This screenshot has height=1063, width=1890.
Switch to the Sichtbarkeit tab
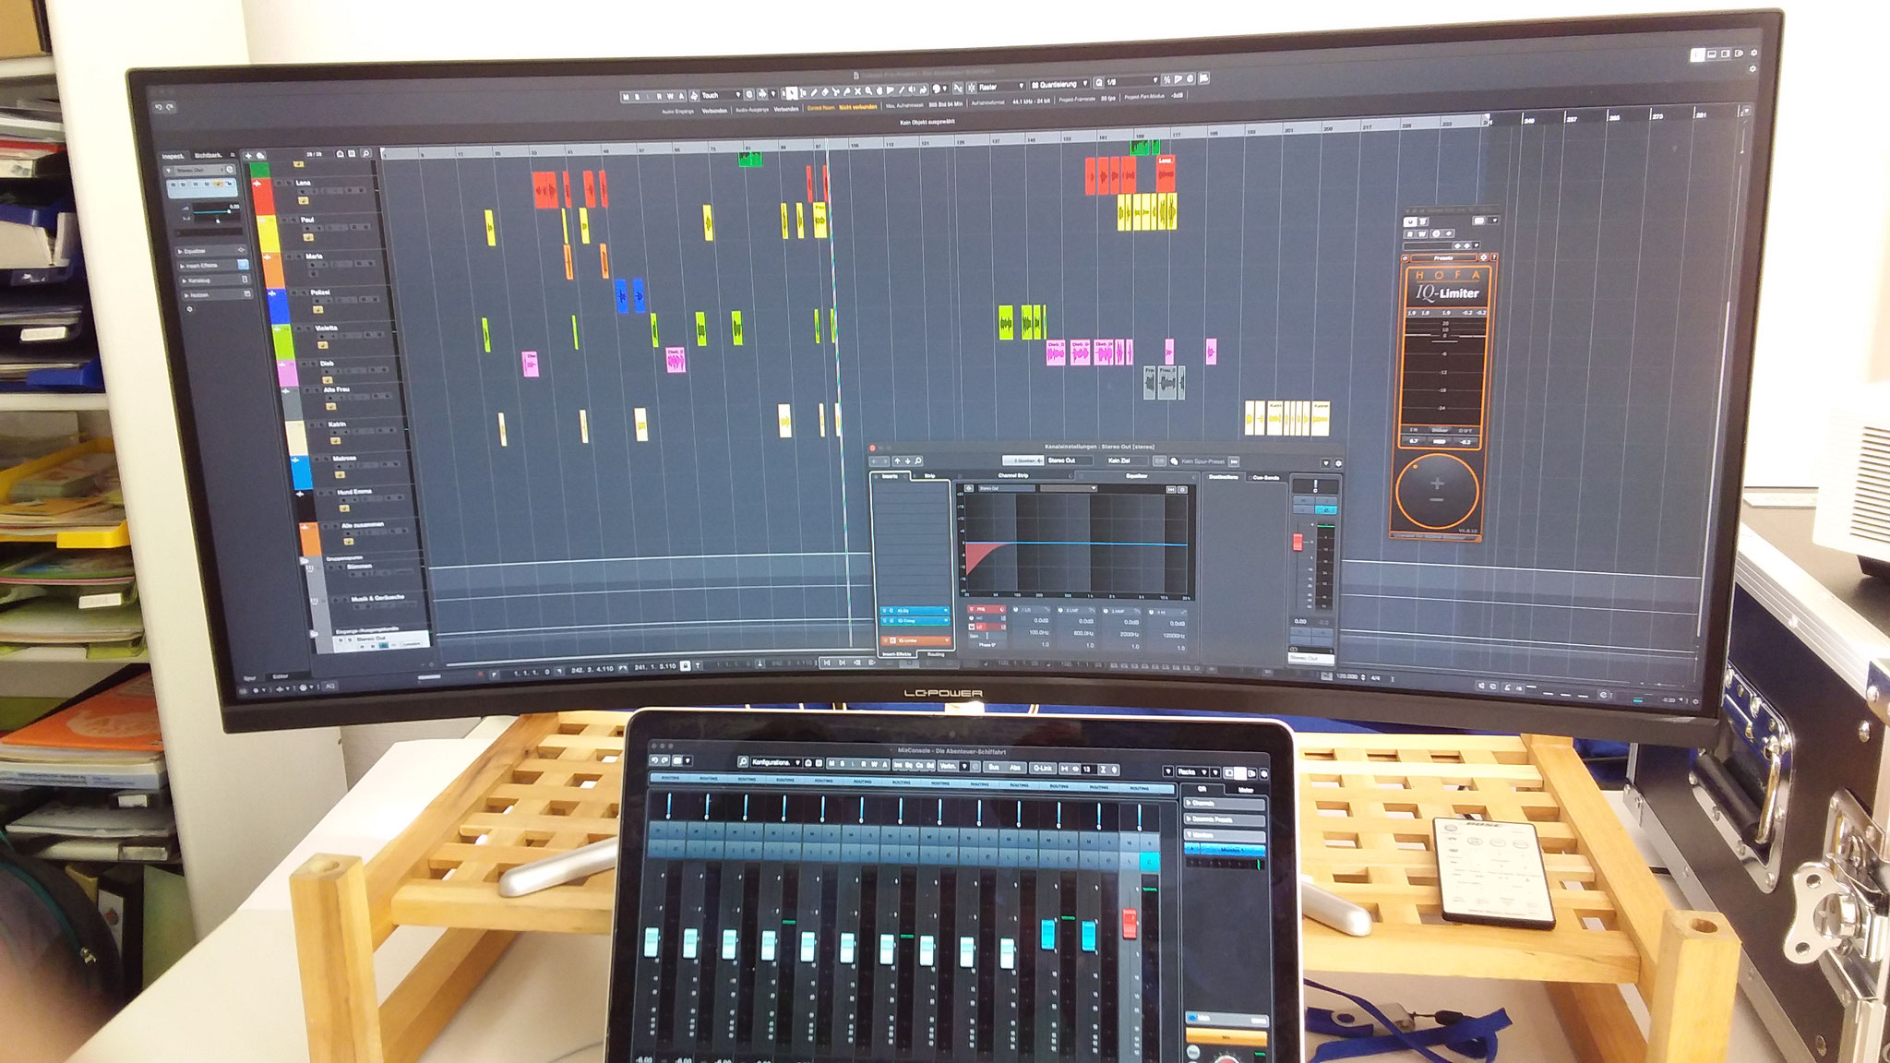pos(209,156)
